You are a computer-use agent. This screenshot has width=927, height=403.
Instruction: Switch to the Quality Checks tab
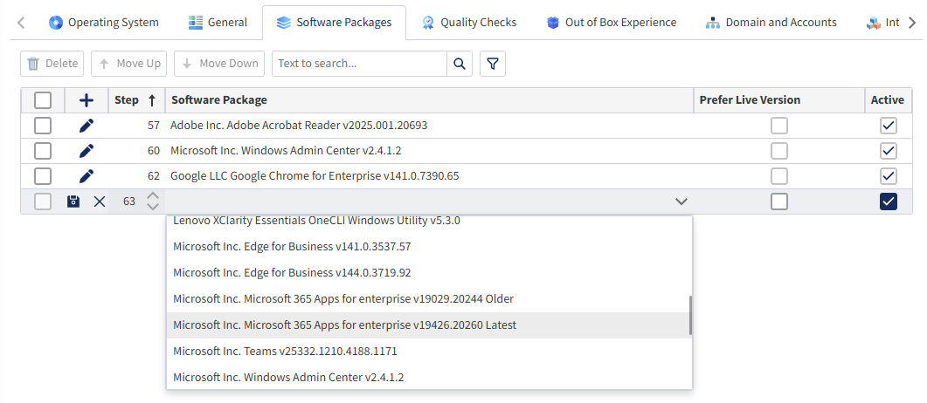(468, 23)
